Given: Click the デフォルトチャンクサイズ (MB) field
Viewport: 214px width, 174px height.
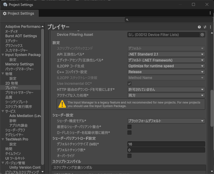Looking at the screenshot, I should click(166, 144).
